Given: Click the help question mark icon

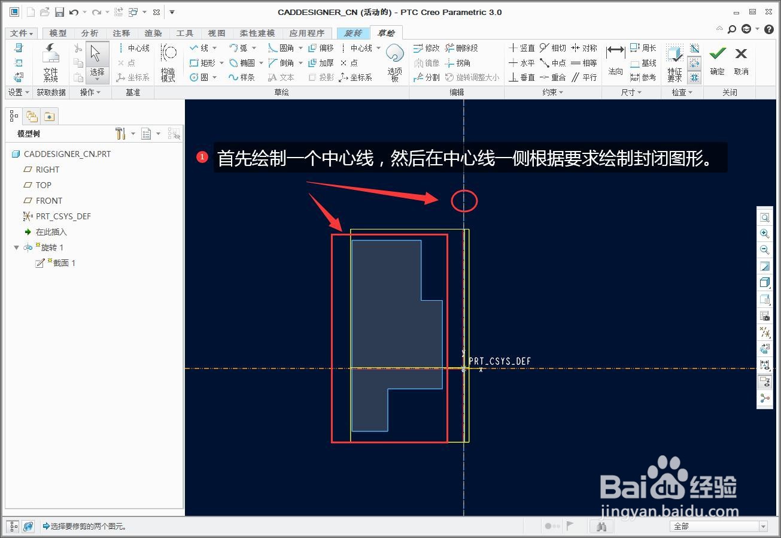Looking at the screenshot, I should point(769,29).
